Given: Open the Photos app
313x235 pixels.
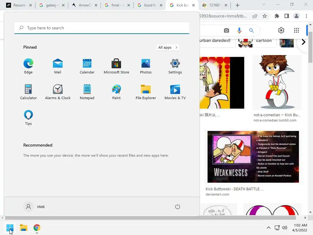Looking at the screenshot, I should [146, 66].
